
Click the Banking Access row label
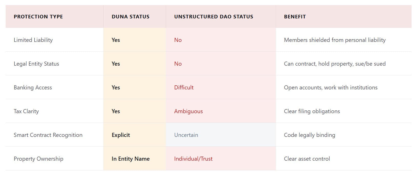click(x=33, y=87)
